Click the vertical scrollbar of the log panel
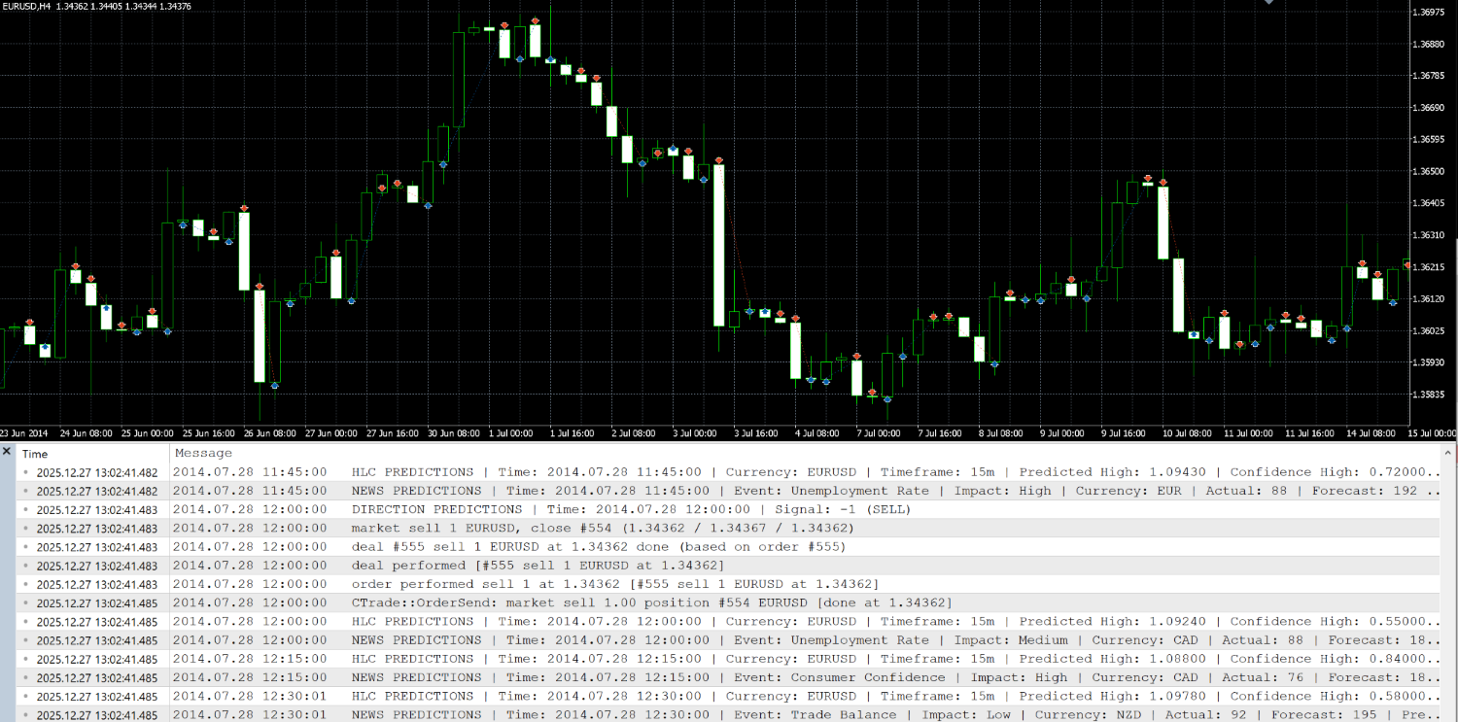The width and height of the screenshot is (1458, 722). (1449, 583)
